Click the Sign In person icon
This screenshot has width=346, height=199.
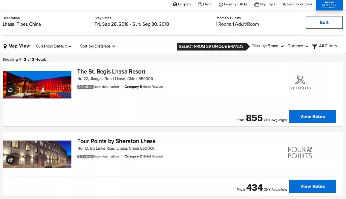click(284, 4)
